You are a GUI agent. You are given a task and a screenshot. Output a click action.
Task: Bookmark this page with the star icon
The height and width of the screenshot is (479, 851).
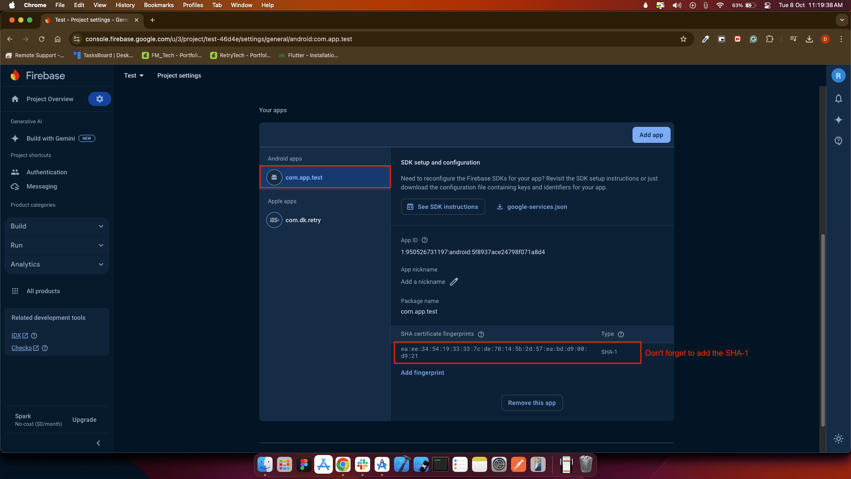click(683, 39)
